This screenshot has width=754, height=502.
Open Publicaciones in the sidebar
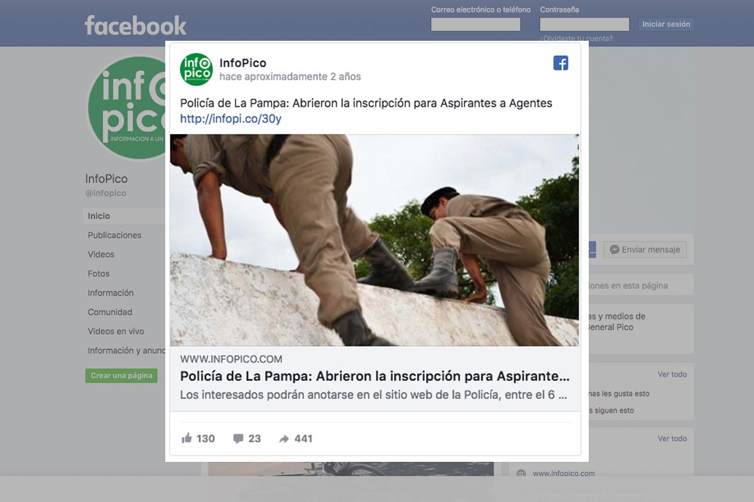tap(114, 235)
